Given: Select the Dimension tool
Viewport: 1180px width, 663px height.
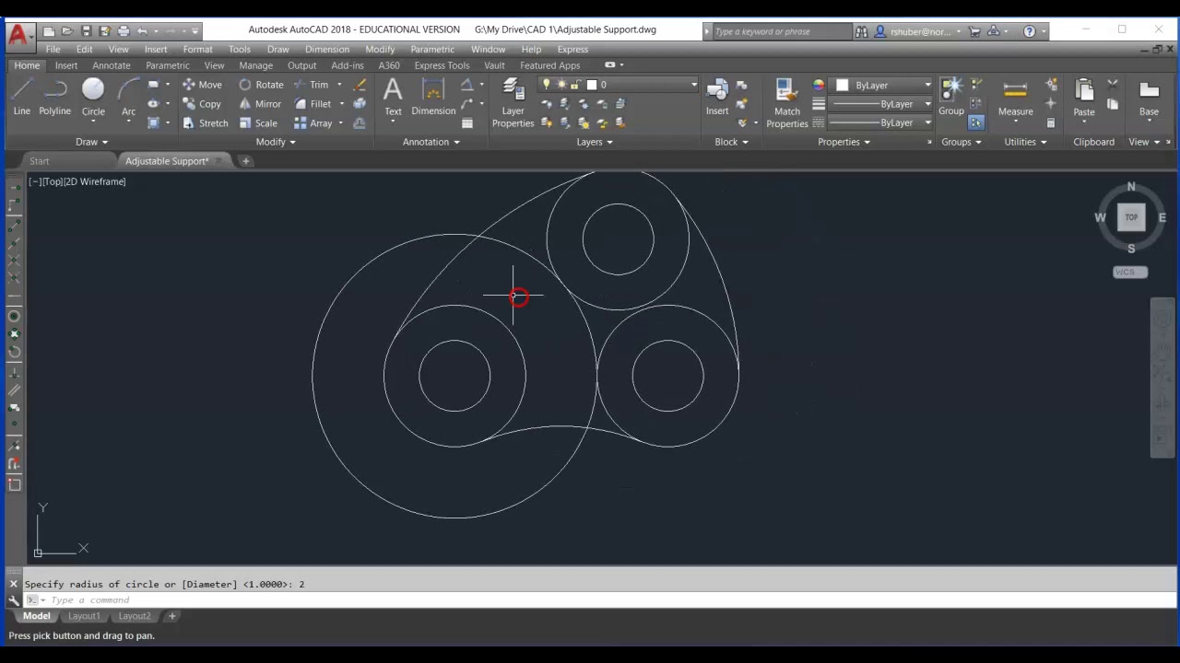Looking at the screenshot, I should [433, 97].
